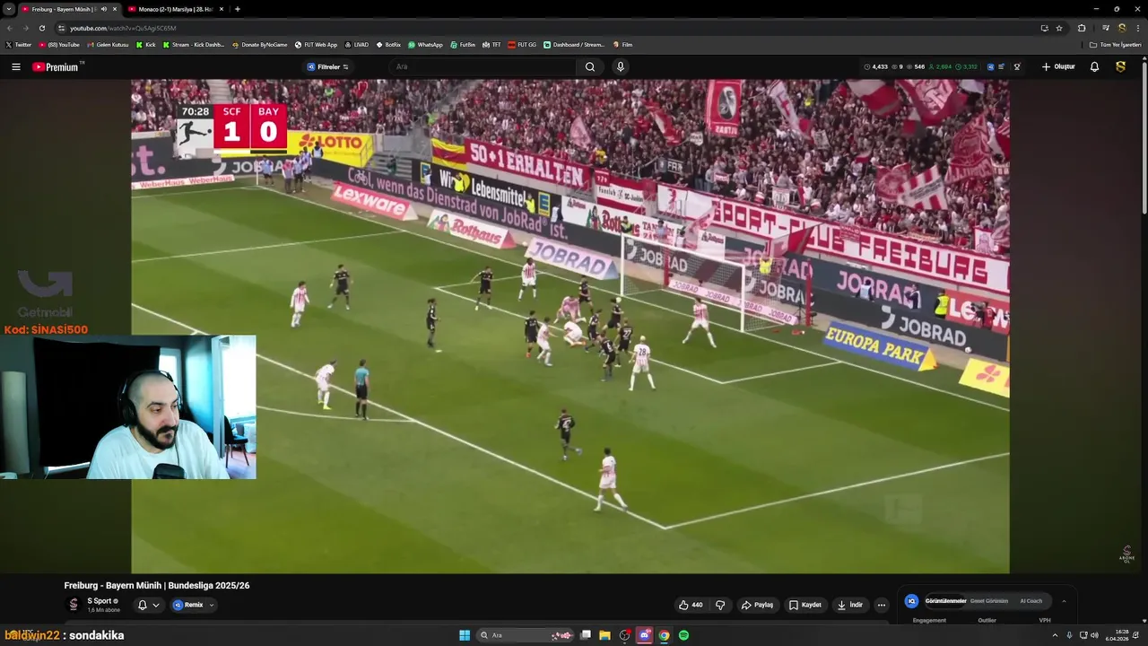This screenshot has height=646, width=1148.
Task: Open the Film bookmark folder
Action: click(622, 44)
